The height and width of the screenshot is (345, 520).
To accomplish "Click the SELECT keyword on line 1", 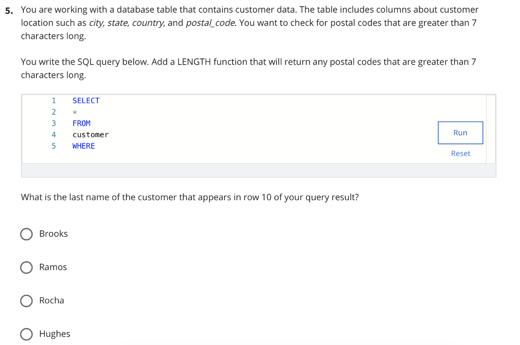I will [x=86, y=100].
